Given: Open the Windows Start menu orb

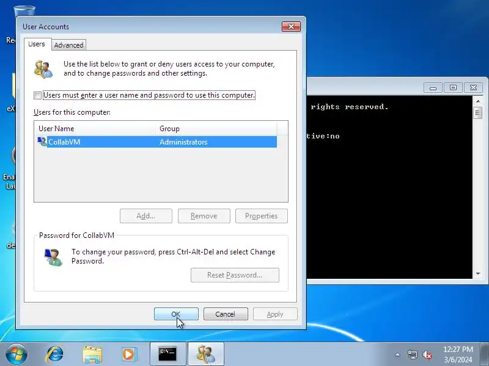Looking at the screenshot, I should coord(17,354).
